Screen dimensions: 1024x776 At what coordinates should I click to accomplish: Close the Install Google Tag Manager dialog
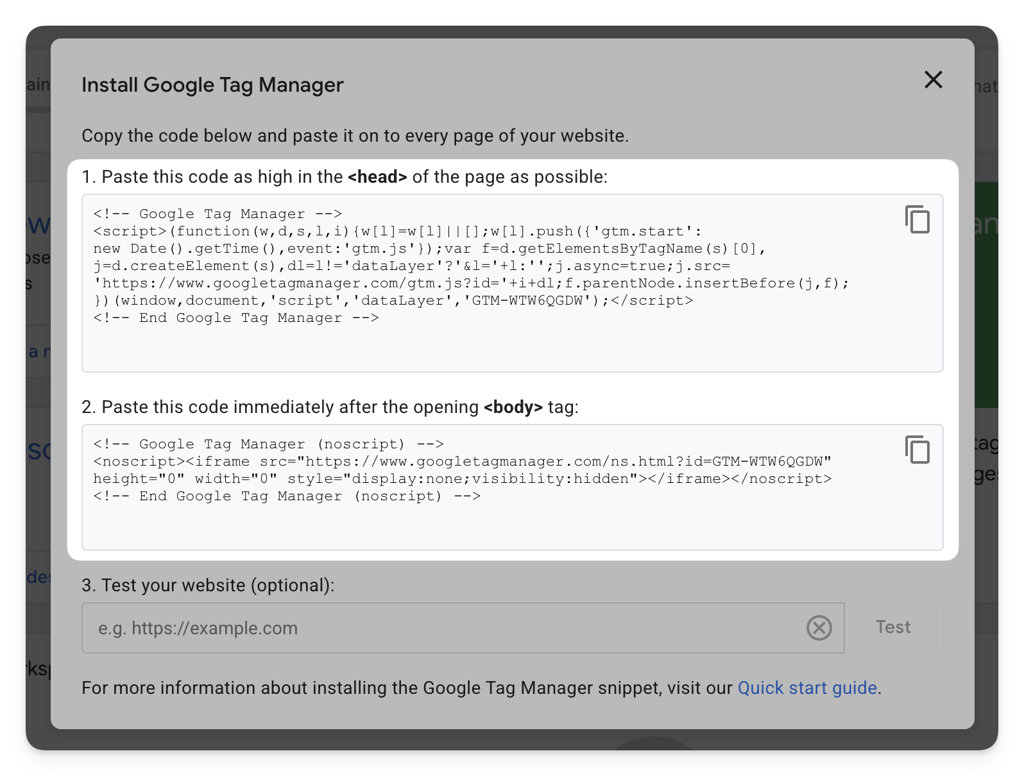(x=933, y=80)
